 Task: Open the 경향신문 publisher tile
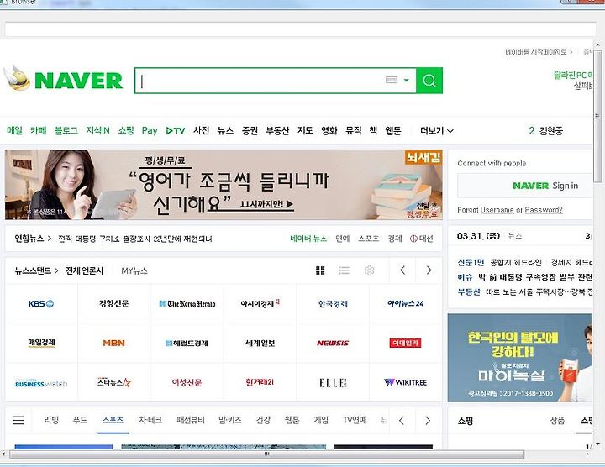pyautogui.click(x=113, y=303)
